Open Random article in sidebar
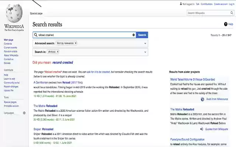The image size is (236, 147). (11, 51)
